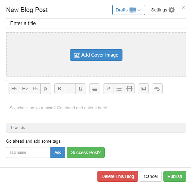Apply Heading 2 formatting
The image size is (191, 183).
[25, 89]
